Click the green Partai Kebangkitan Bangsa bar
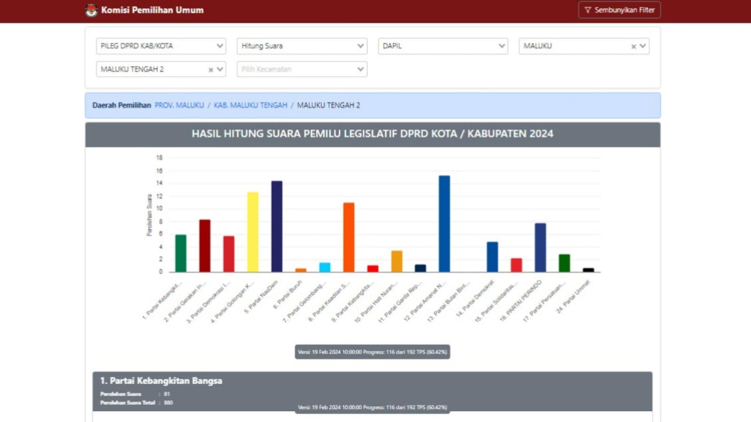This screenshot has height=422, width=751. click(181, 253)
